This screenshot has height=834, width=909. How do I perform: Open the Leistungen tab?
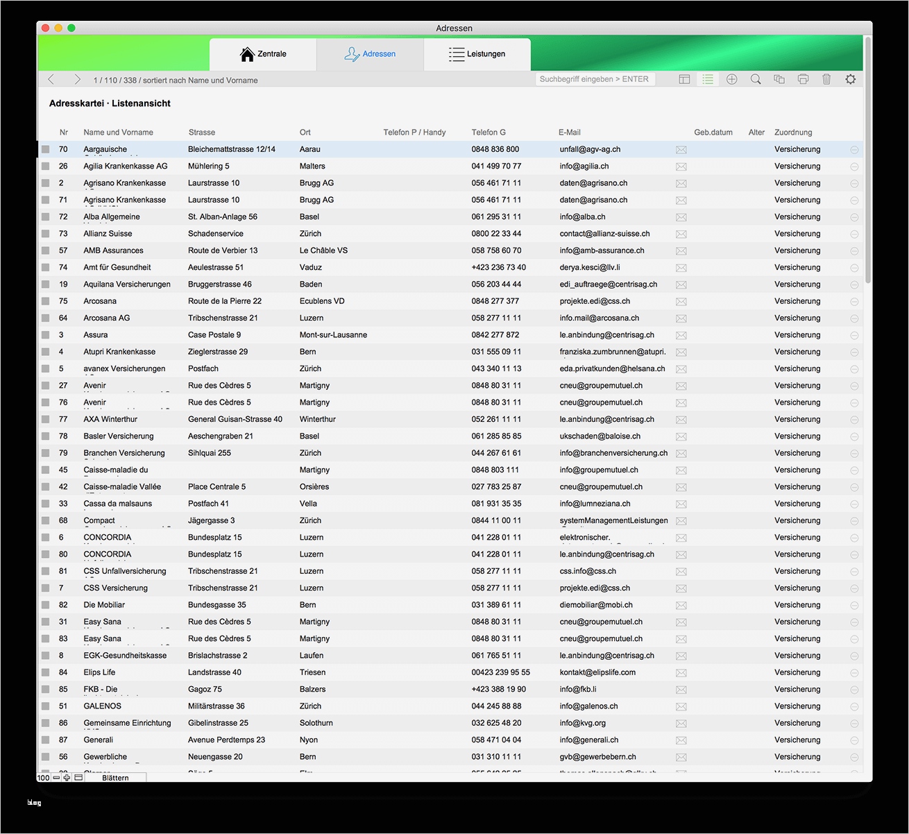click(x=477, y=54)
